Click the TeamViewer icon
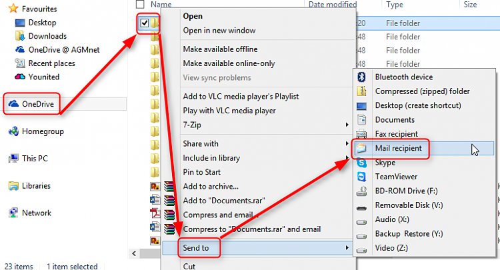Screen dimensions: 500x270 pyautogui.click(x=361, y=177)
